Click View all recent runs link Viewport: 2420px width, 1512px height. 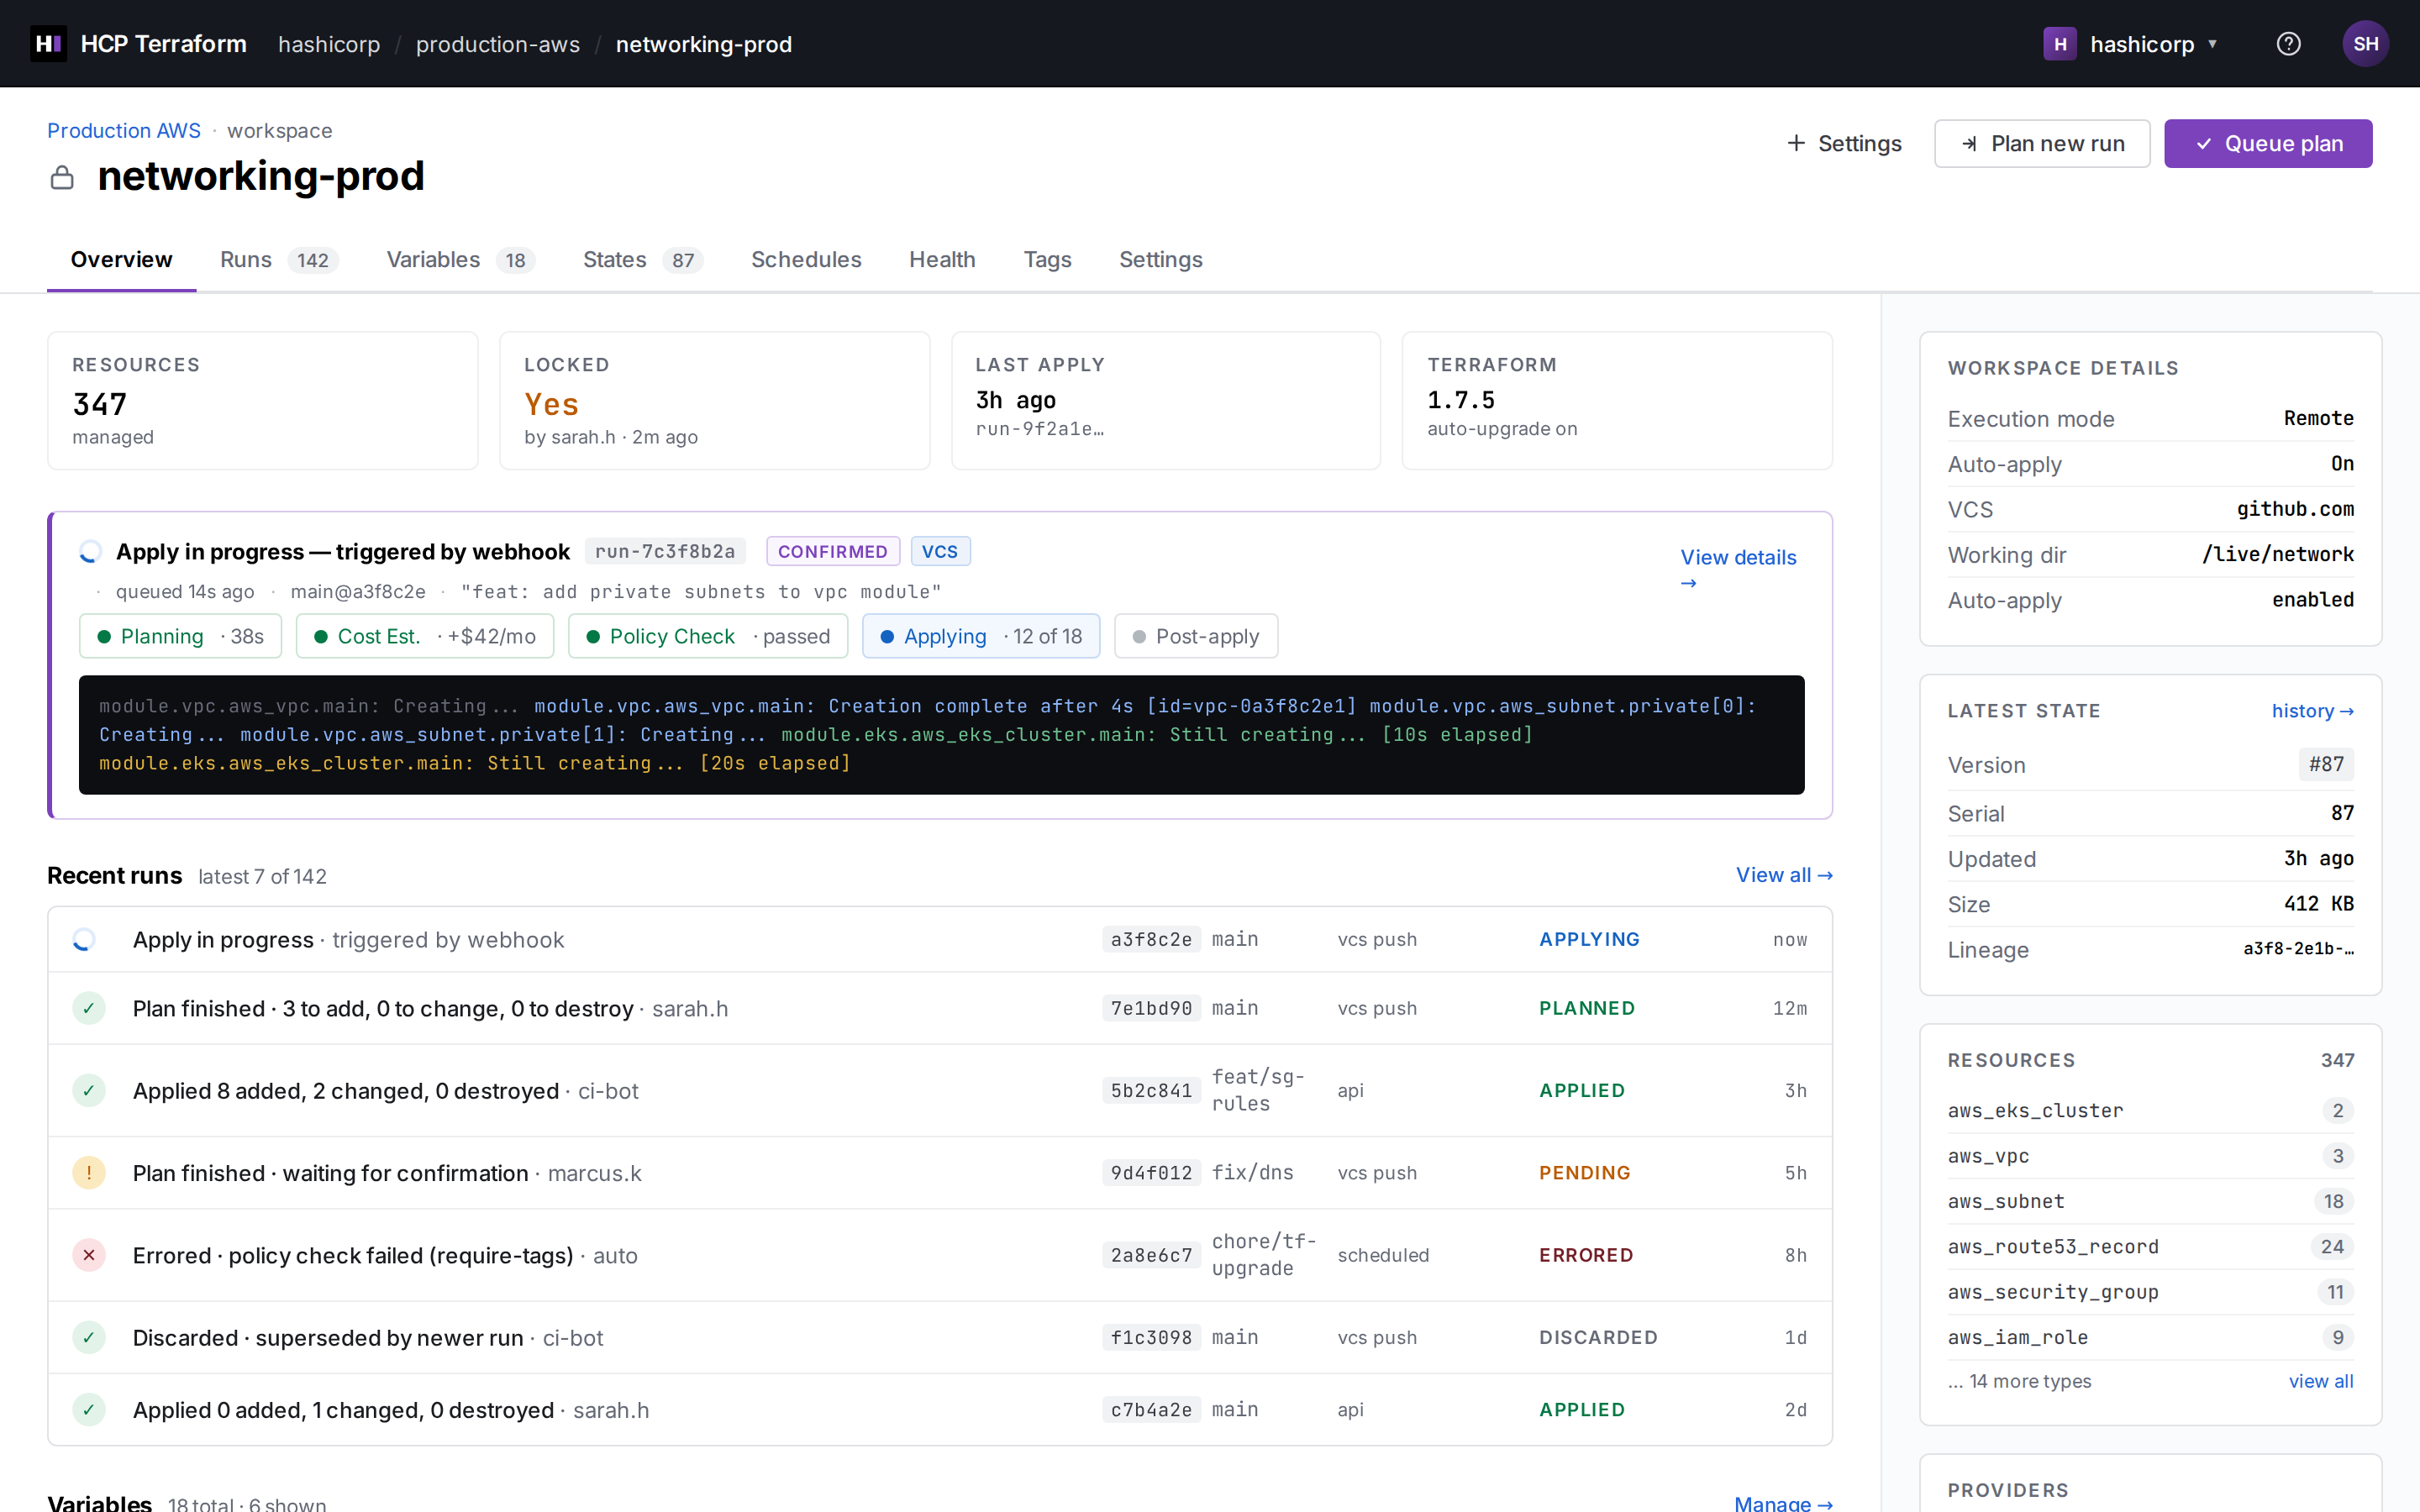[1784, 875]
